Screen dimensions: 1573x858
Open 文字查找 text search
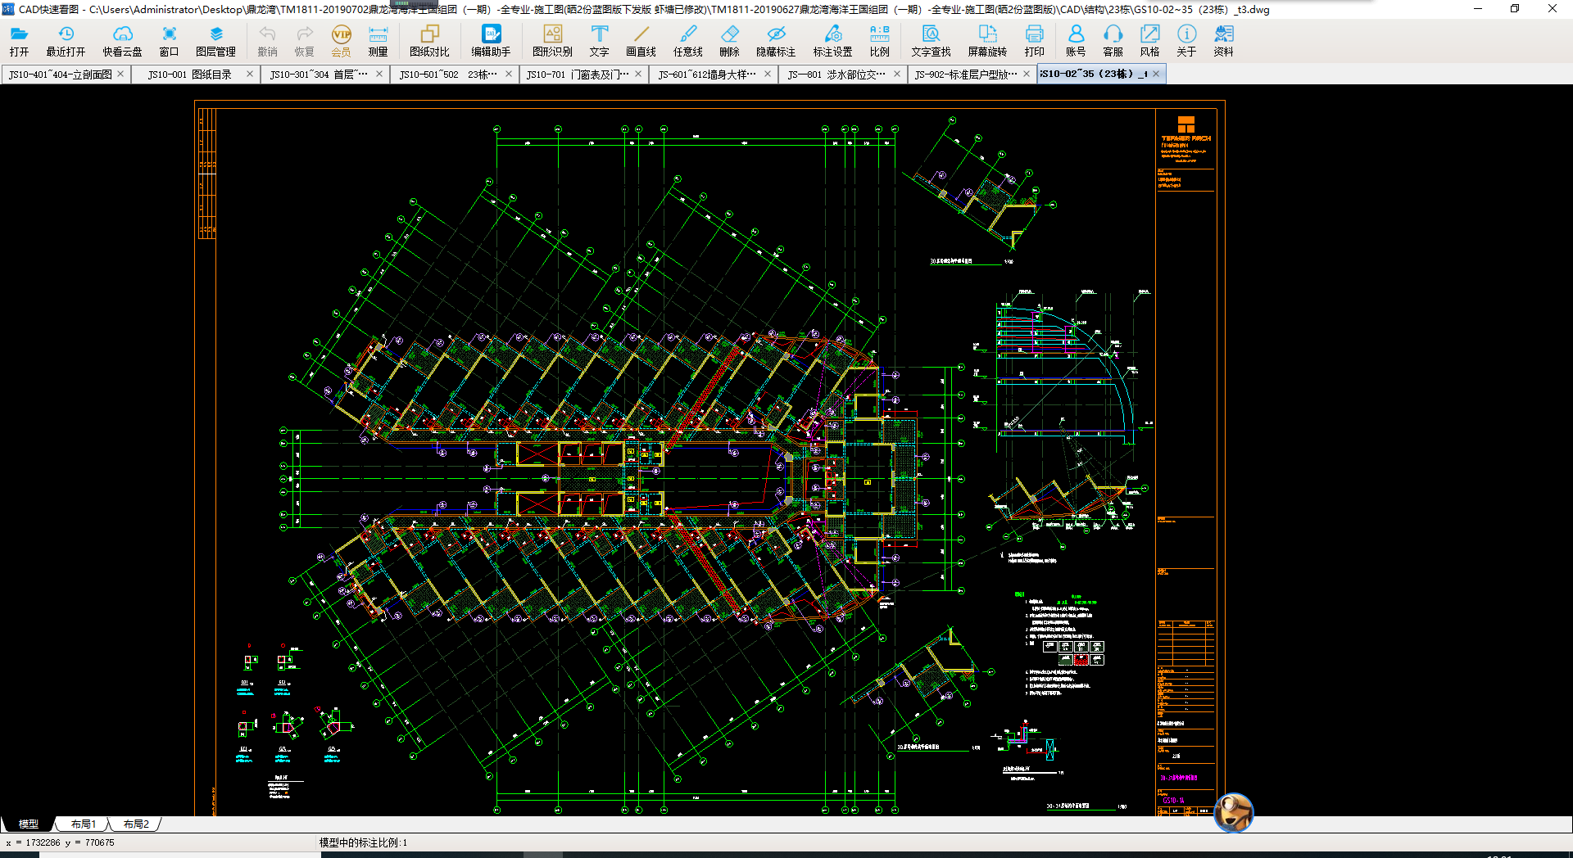coord(931,41)
